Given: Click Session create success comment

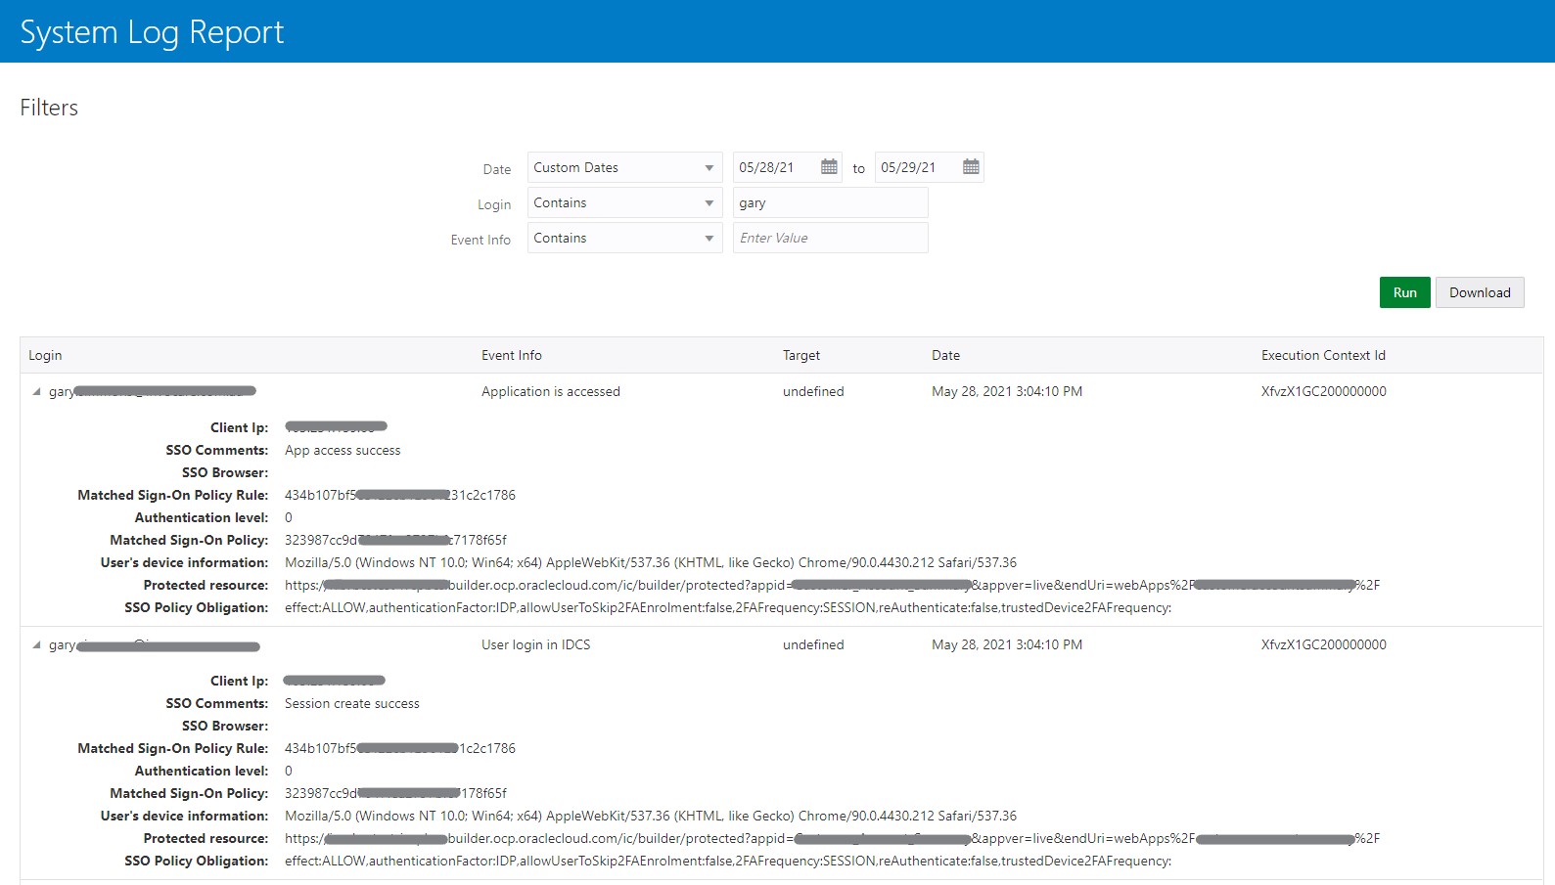Looking at the screenshot, I should coord(351,703).
